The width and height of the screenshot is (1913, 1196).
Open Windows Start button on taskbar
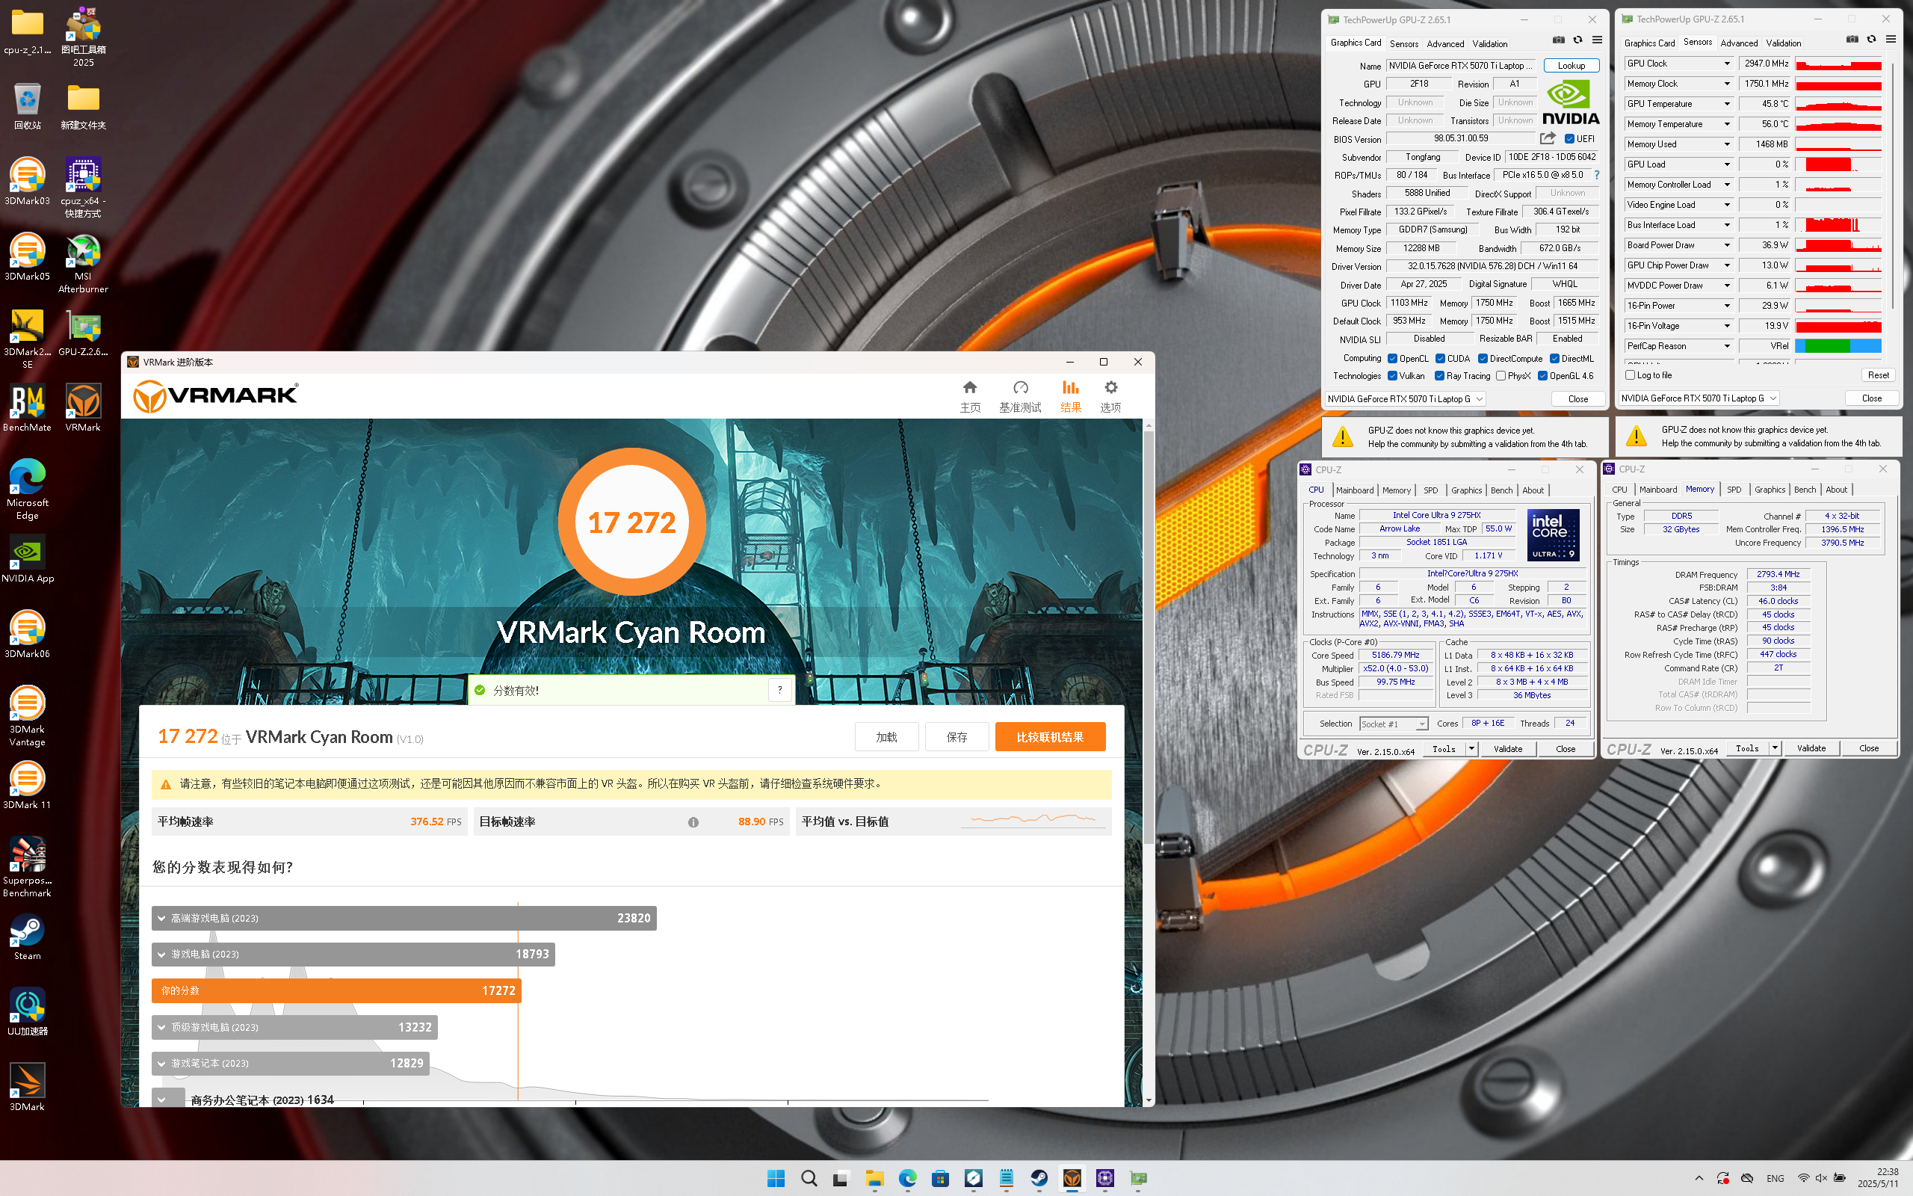(776, 1178)
